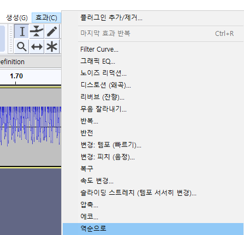Select the Selection (I-beam) tool
Viewport: 244px width, 235px height.
pyautogui.click(x=22, y=31)
